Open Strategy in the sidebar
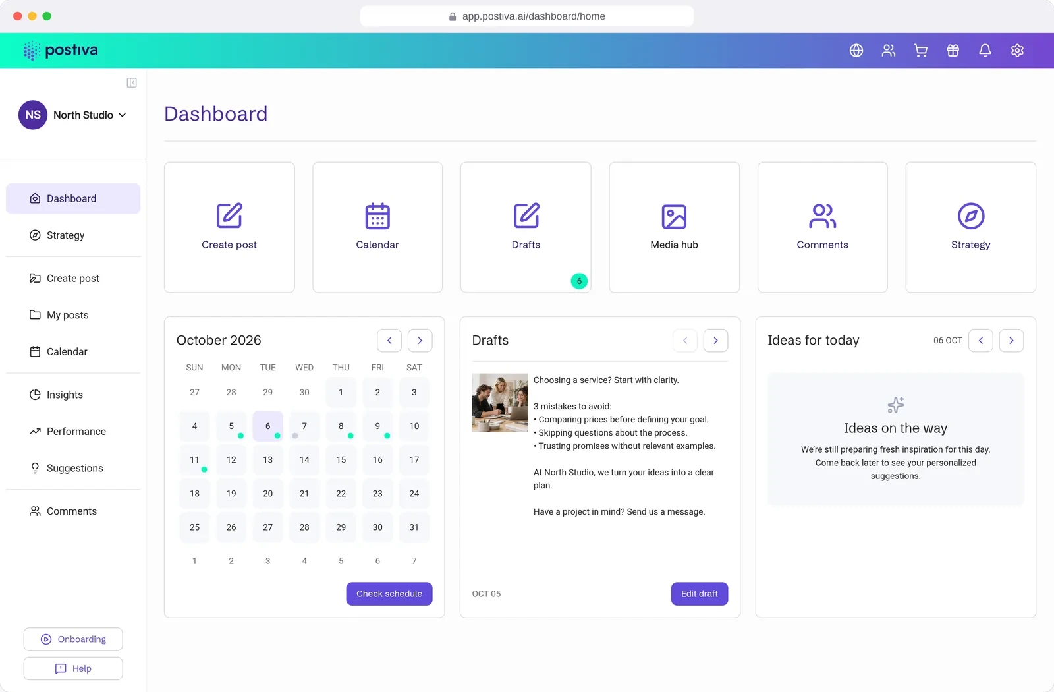 tap(73, 235)
